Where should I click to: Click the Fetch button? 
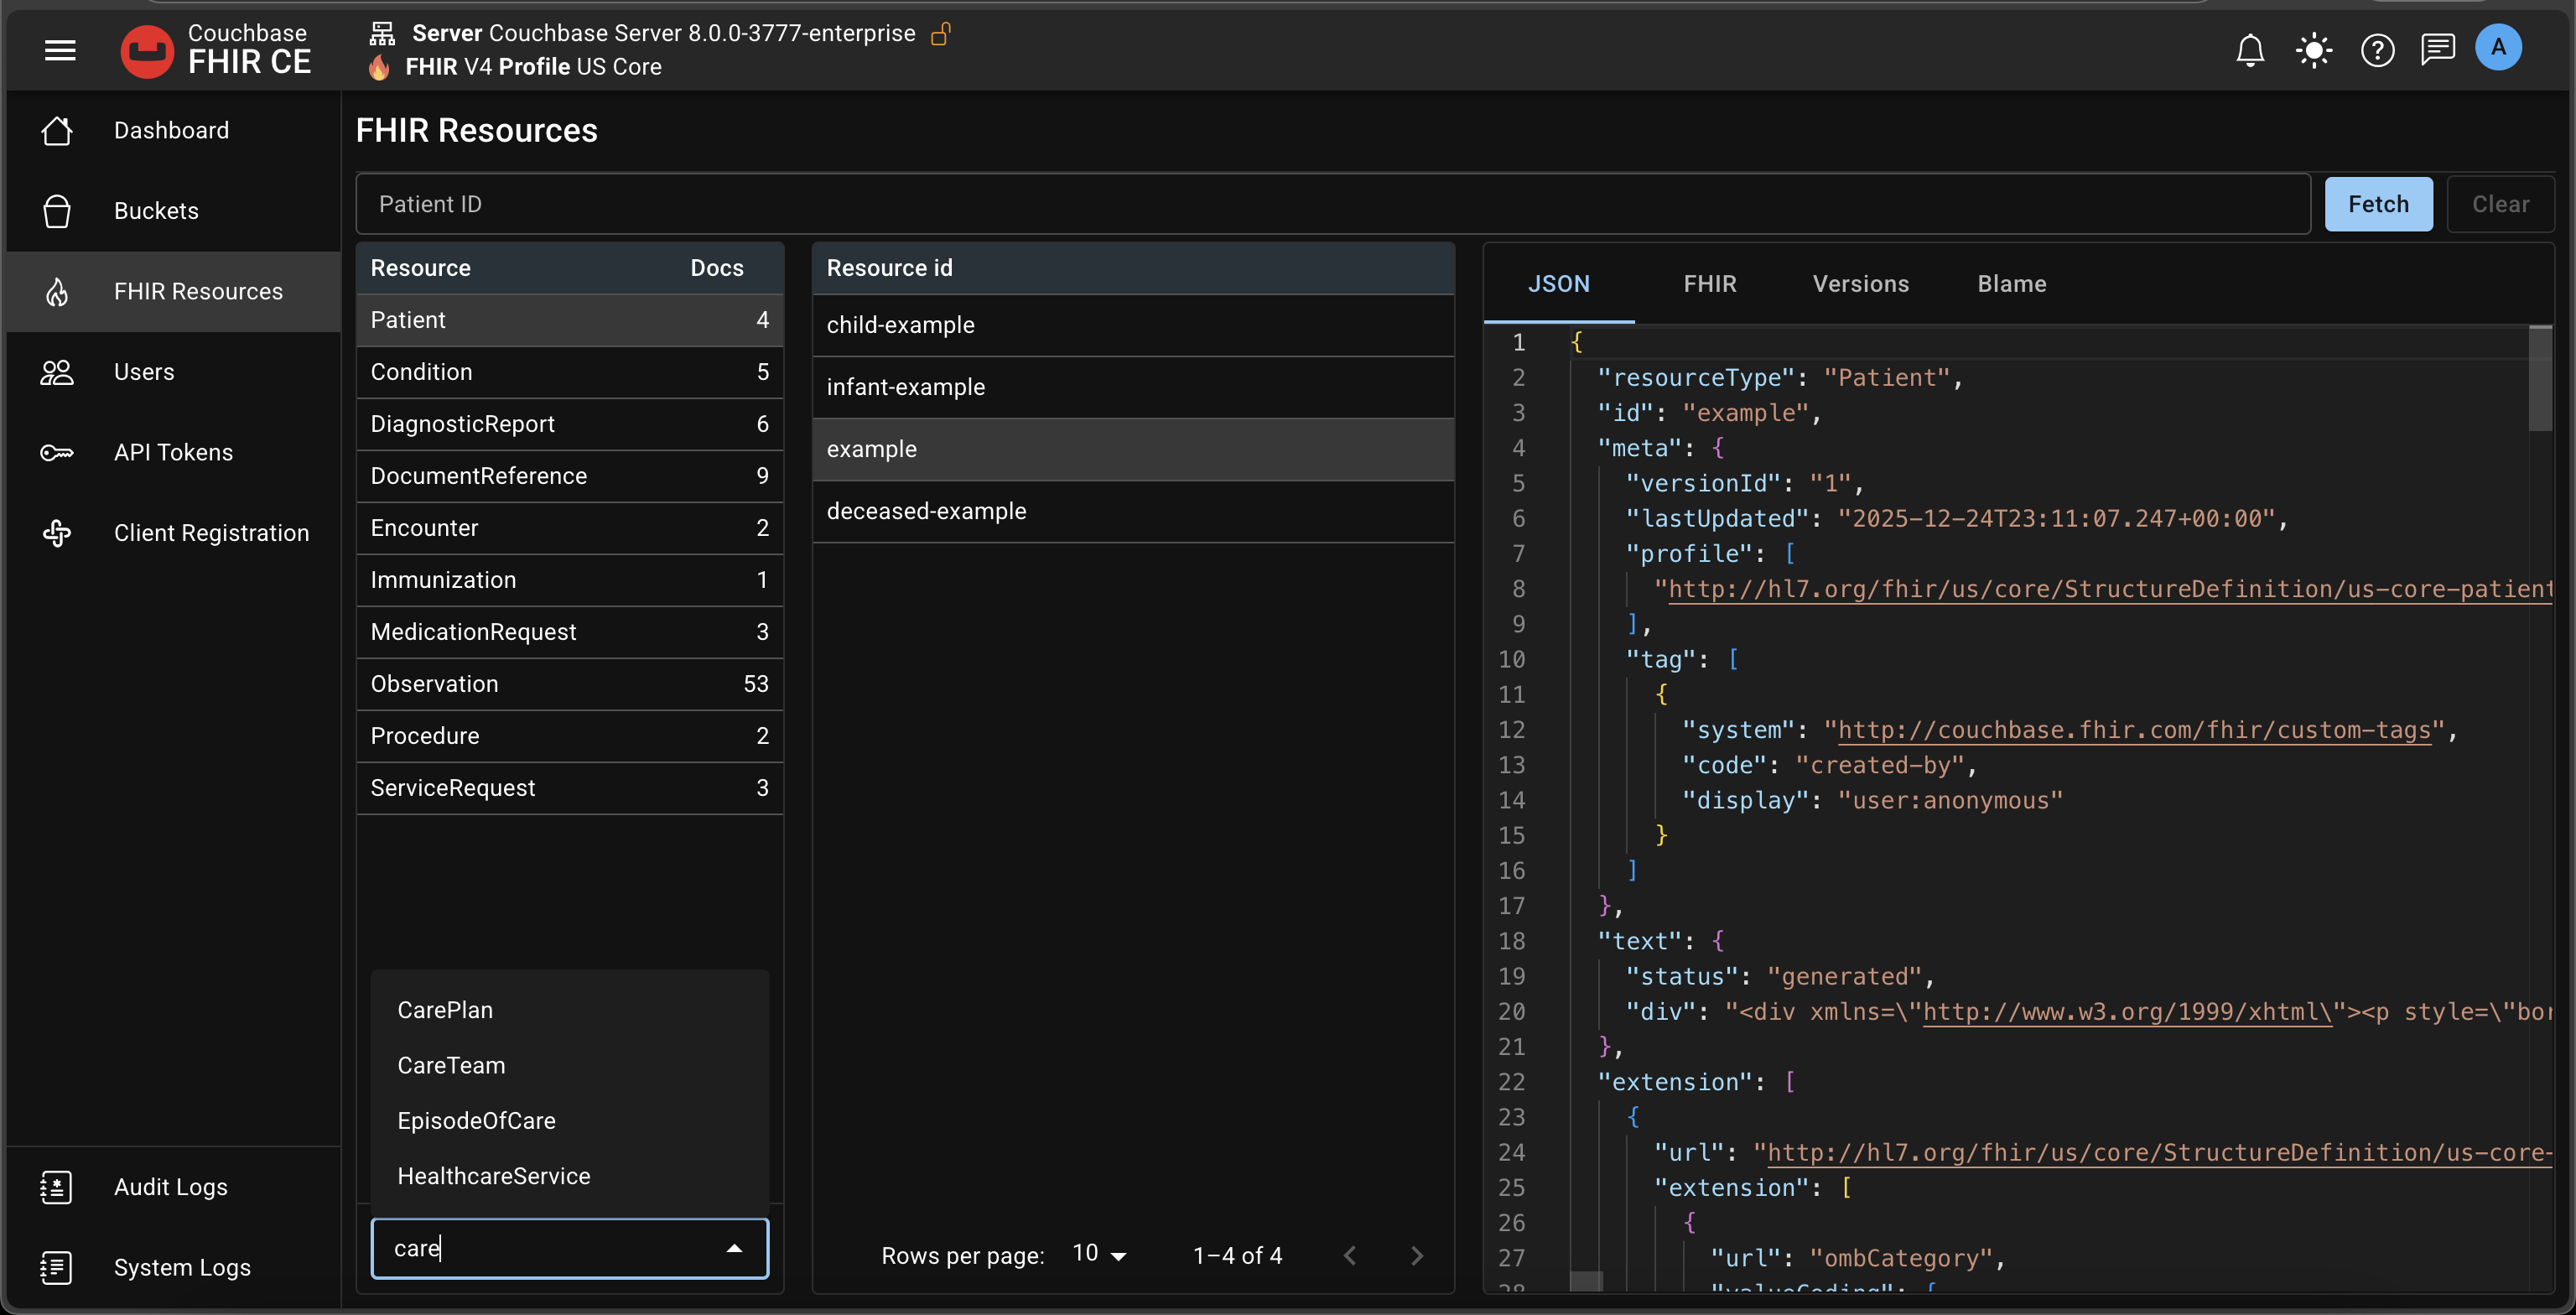pos(2378,204)
